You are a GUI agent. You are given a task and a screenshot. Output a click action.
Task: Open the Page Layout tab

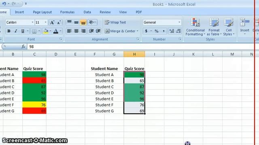(42, 12)
